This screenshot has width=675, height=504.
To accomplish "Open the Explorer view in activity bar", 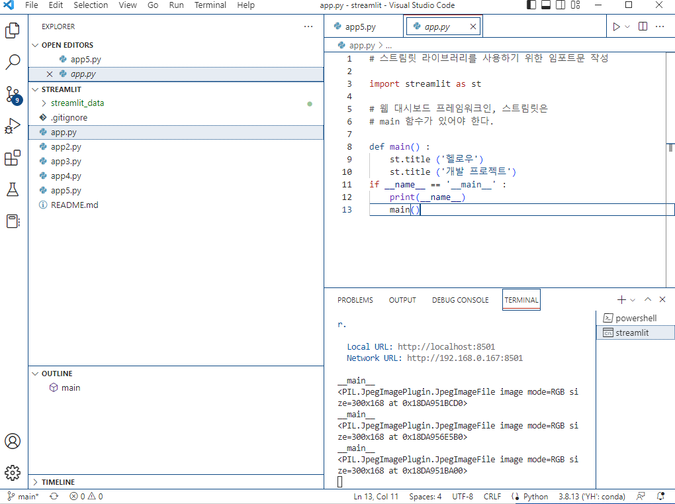I will coord(13,30).
